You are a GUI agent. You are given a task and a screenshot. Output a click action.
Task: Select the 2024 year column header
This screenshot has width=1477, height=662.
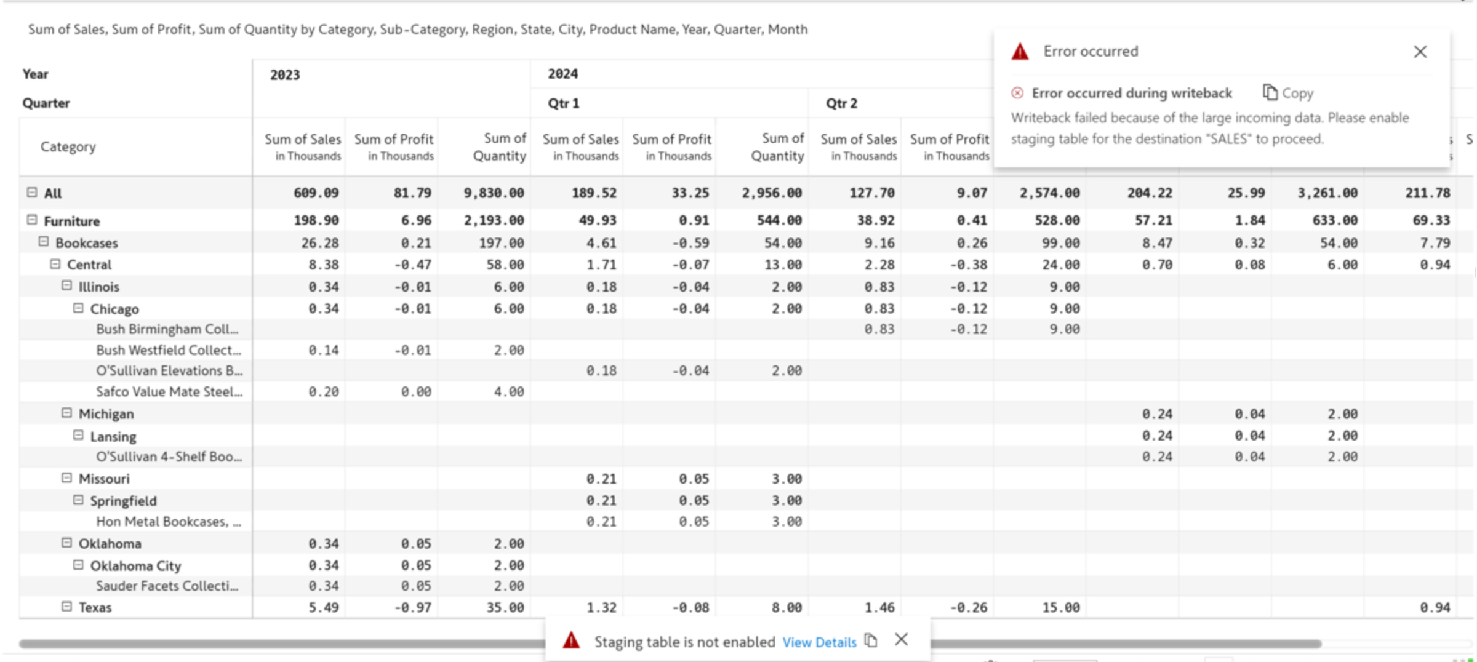click(x=562, y=74)
